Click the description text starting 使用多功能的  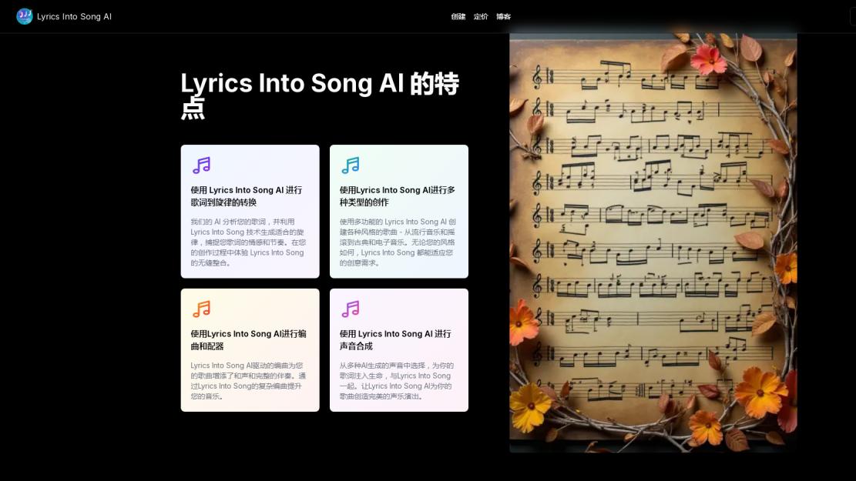point(398,242)
